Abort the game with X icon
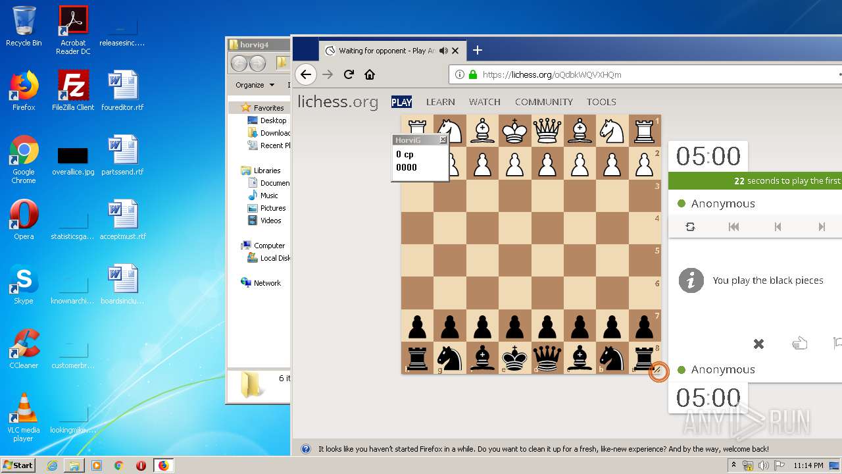842x474 pixels. 758,344
